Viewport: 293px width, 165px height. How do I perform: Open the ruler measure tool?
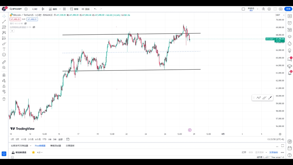point(4,62)
